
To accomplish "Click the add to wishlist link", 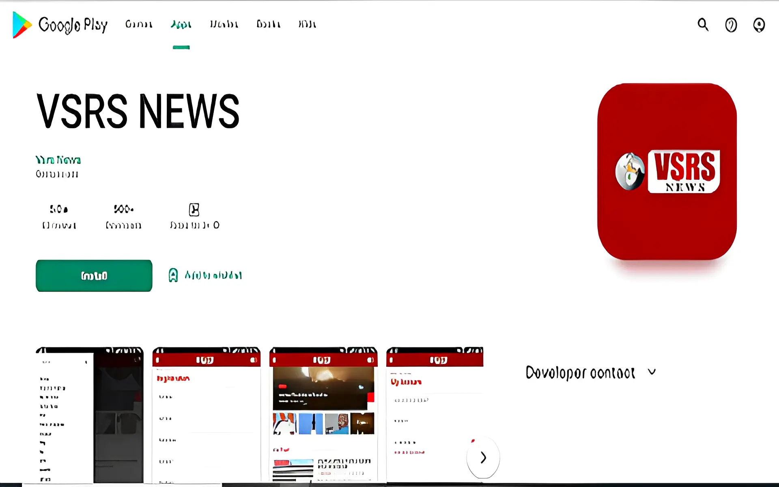I will tap(205, 275).
